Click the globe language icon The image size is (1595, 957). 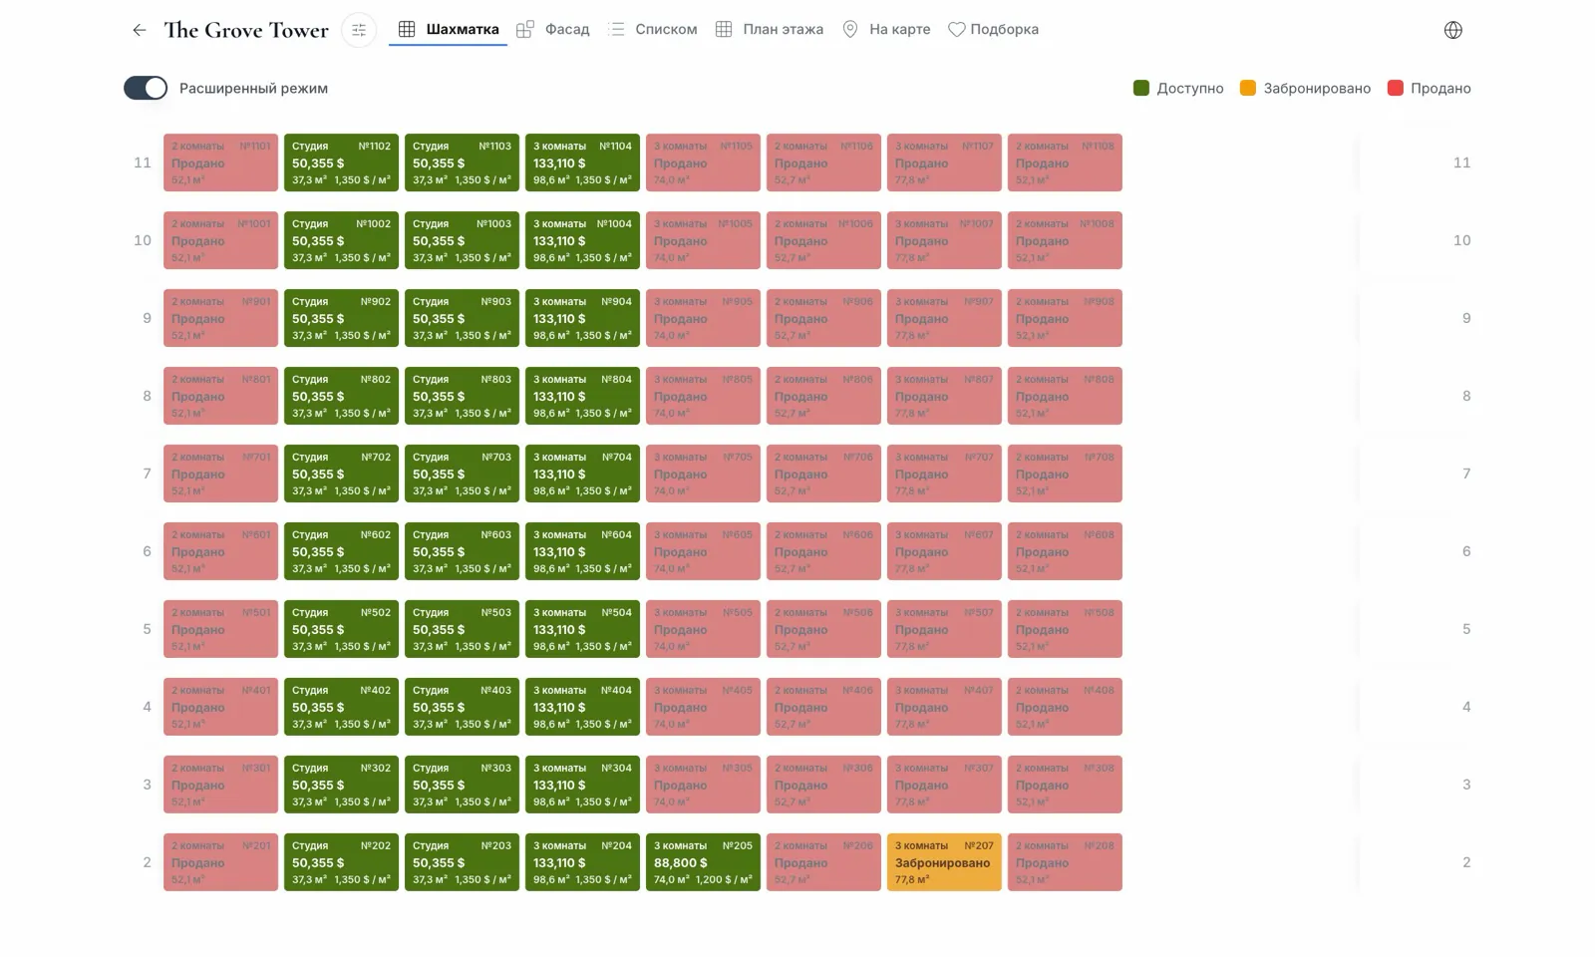(1453, 30)
